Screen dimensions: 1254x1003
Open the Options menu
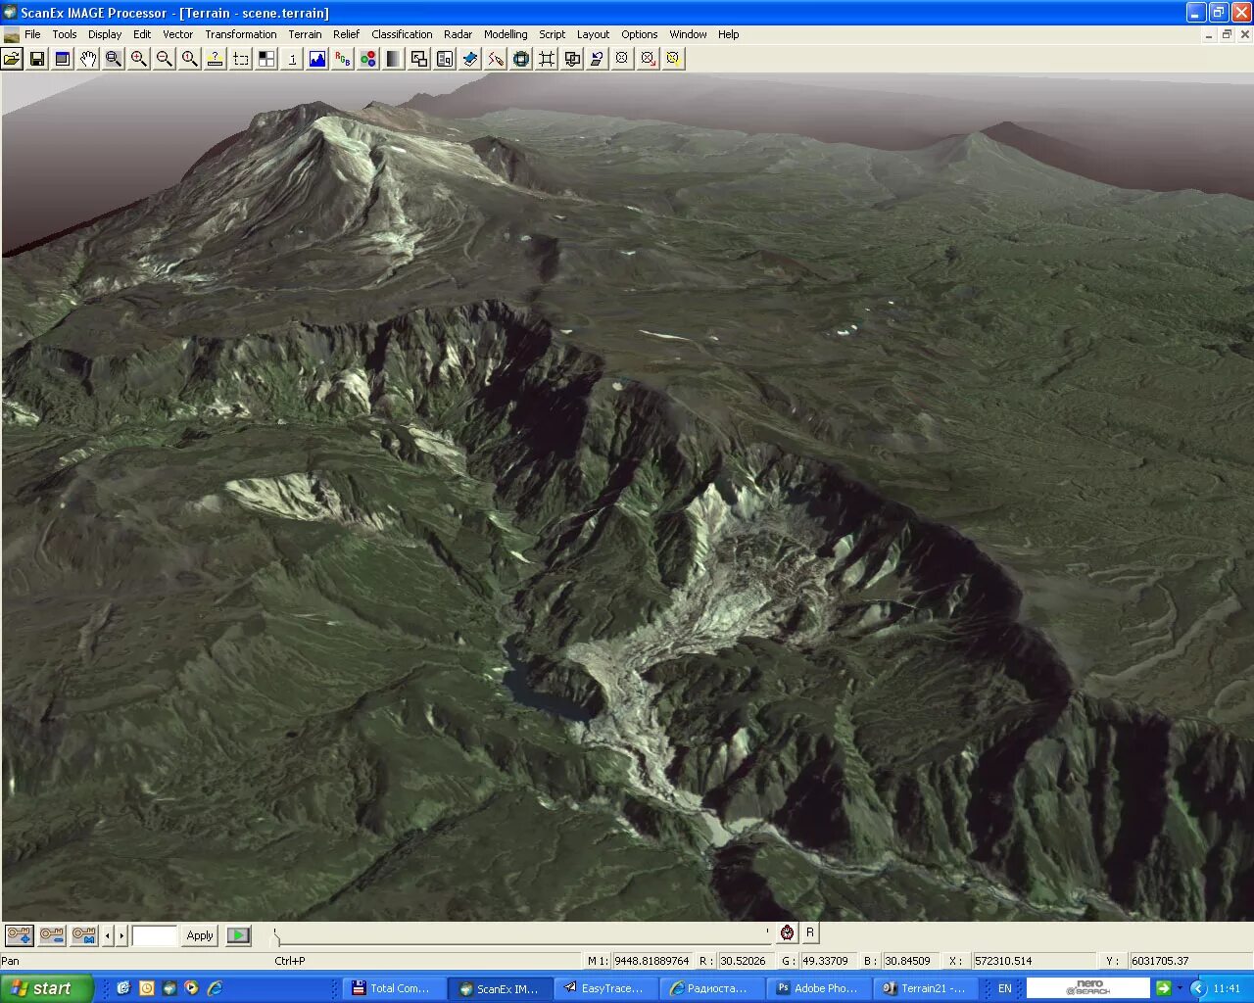tap(640, 34)
